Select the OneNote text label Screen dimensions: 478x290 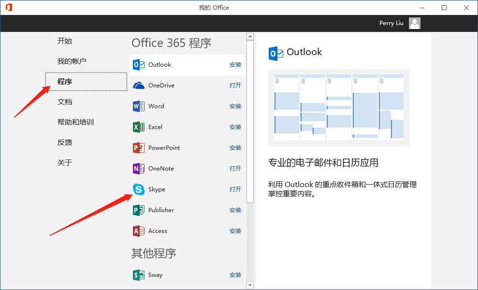point(161,168)
